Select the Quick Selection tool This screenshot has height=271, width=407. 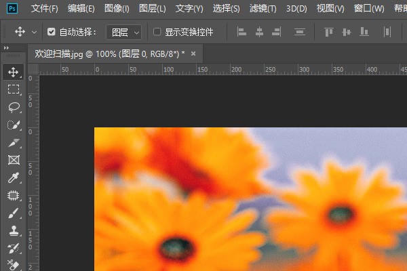(x=14, y=125)
